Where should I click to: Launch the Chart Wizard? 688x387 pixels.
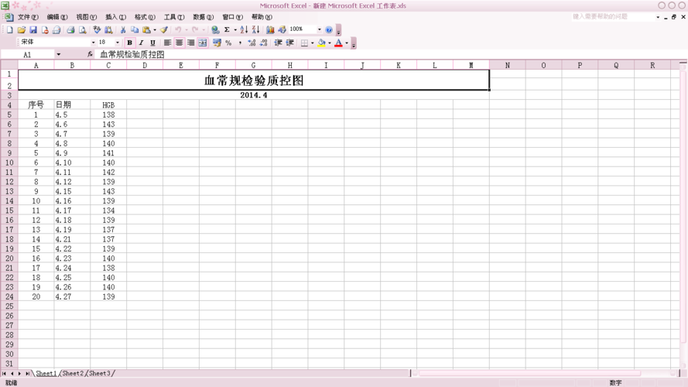pos(270,30)
